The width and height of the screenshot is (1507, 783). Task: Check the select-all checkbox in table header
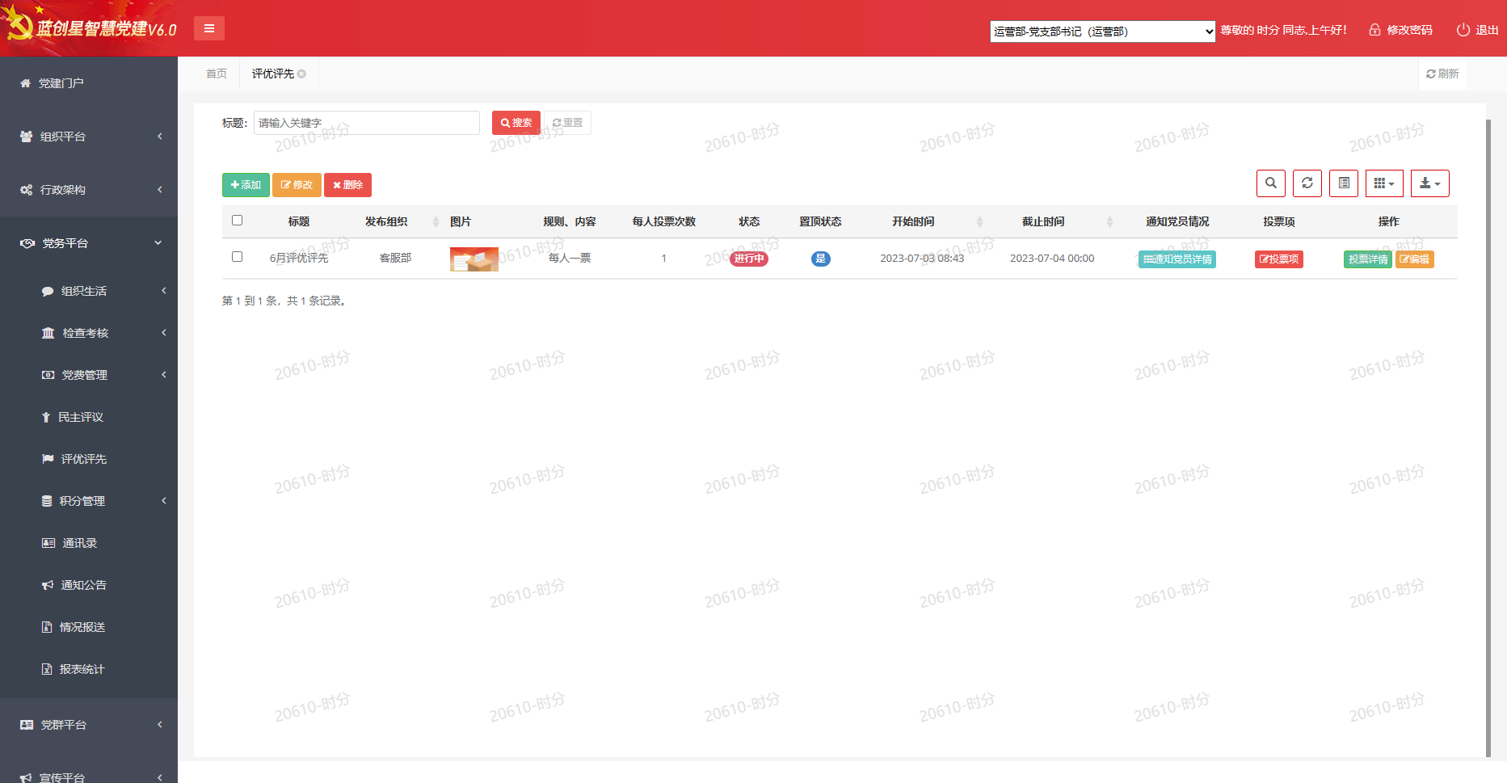(237, 221)
